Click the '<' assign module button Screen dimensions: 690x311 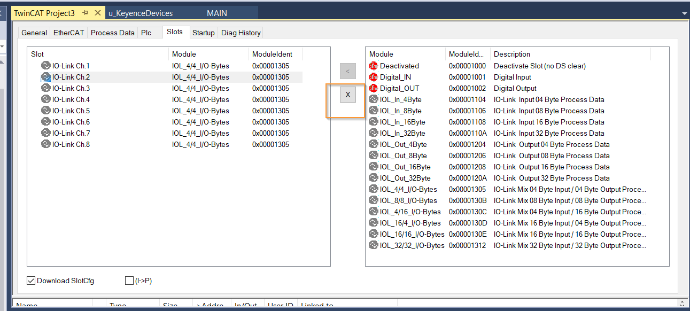pyautogui.click(x=348, y=71)
